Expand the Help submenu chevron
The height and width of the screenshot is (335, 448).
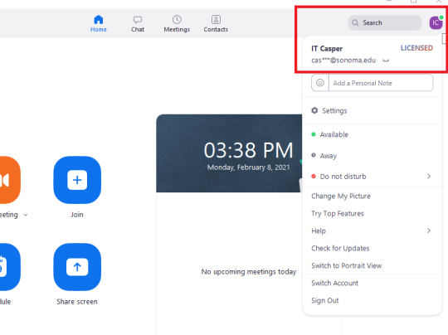tap(429, 231)
